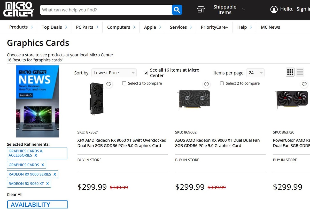Open the Items per page dropdown
This screenshot has width=310, height=209.
(x=255, y=73)
